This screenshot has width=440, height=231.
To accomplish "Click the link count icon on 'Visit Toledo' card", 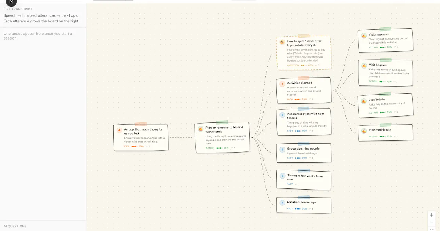I will coord(395,112).
